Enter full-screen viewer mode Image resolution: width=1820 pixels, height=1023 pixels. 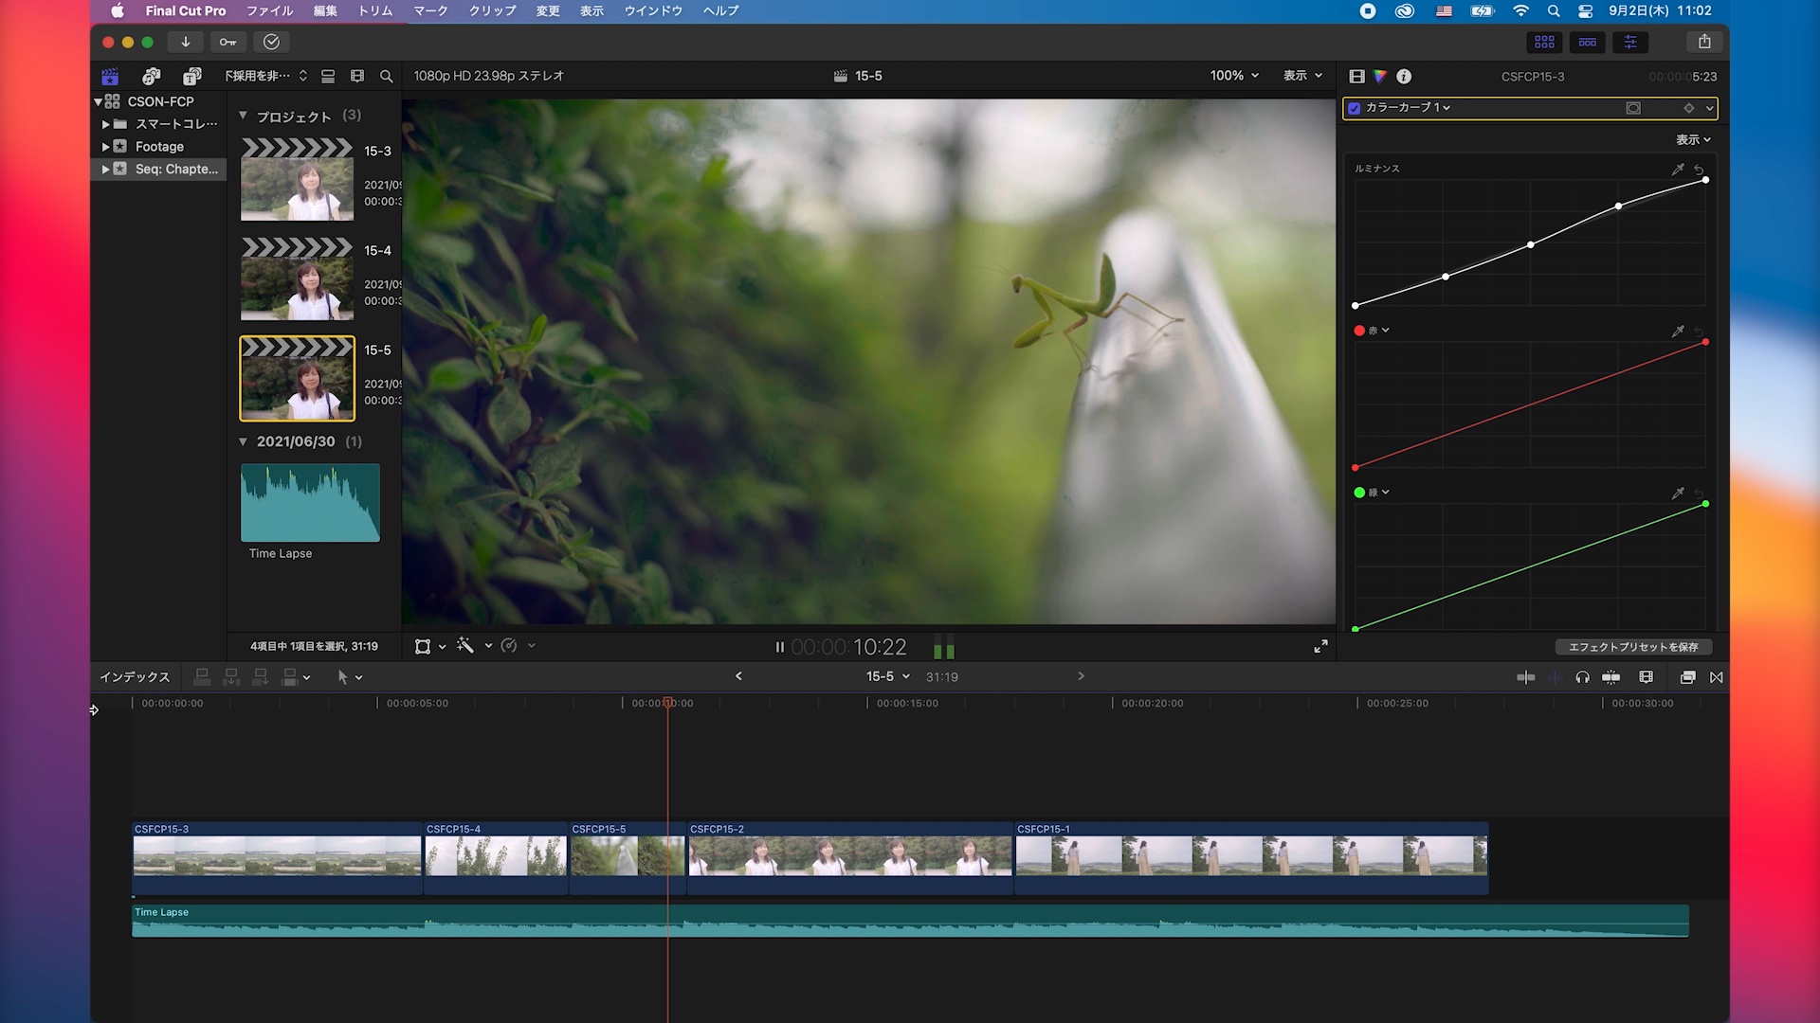(x=1320, y=646)
